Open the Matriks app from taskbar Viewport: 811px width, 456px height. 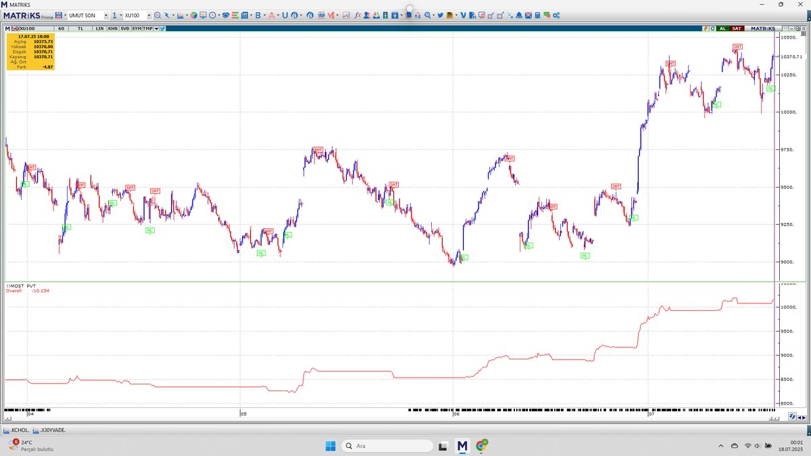coord(463,446)
